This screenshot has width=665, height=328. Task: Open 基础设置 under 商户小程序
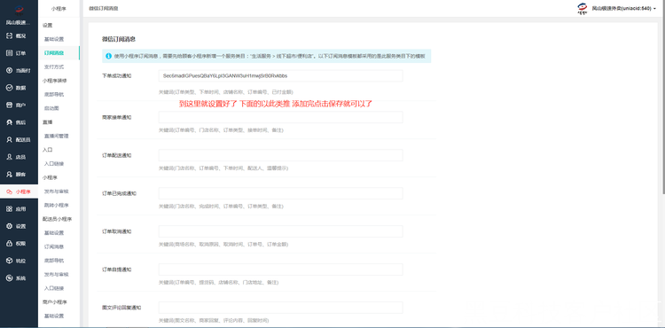[x=54, y=316]
